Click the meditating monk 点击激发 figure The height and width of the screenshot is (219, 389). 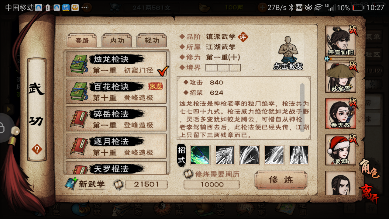288,52
